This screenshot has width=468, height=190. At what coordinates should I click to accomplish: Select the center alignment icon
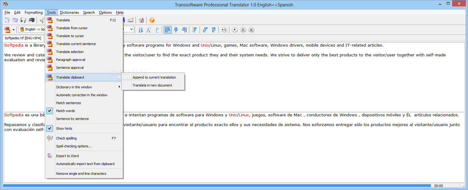coord(176,30)
